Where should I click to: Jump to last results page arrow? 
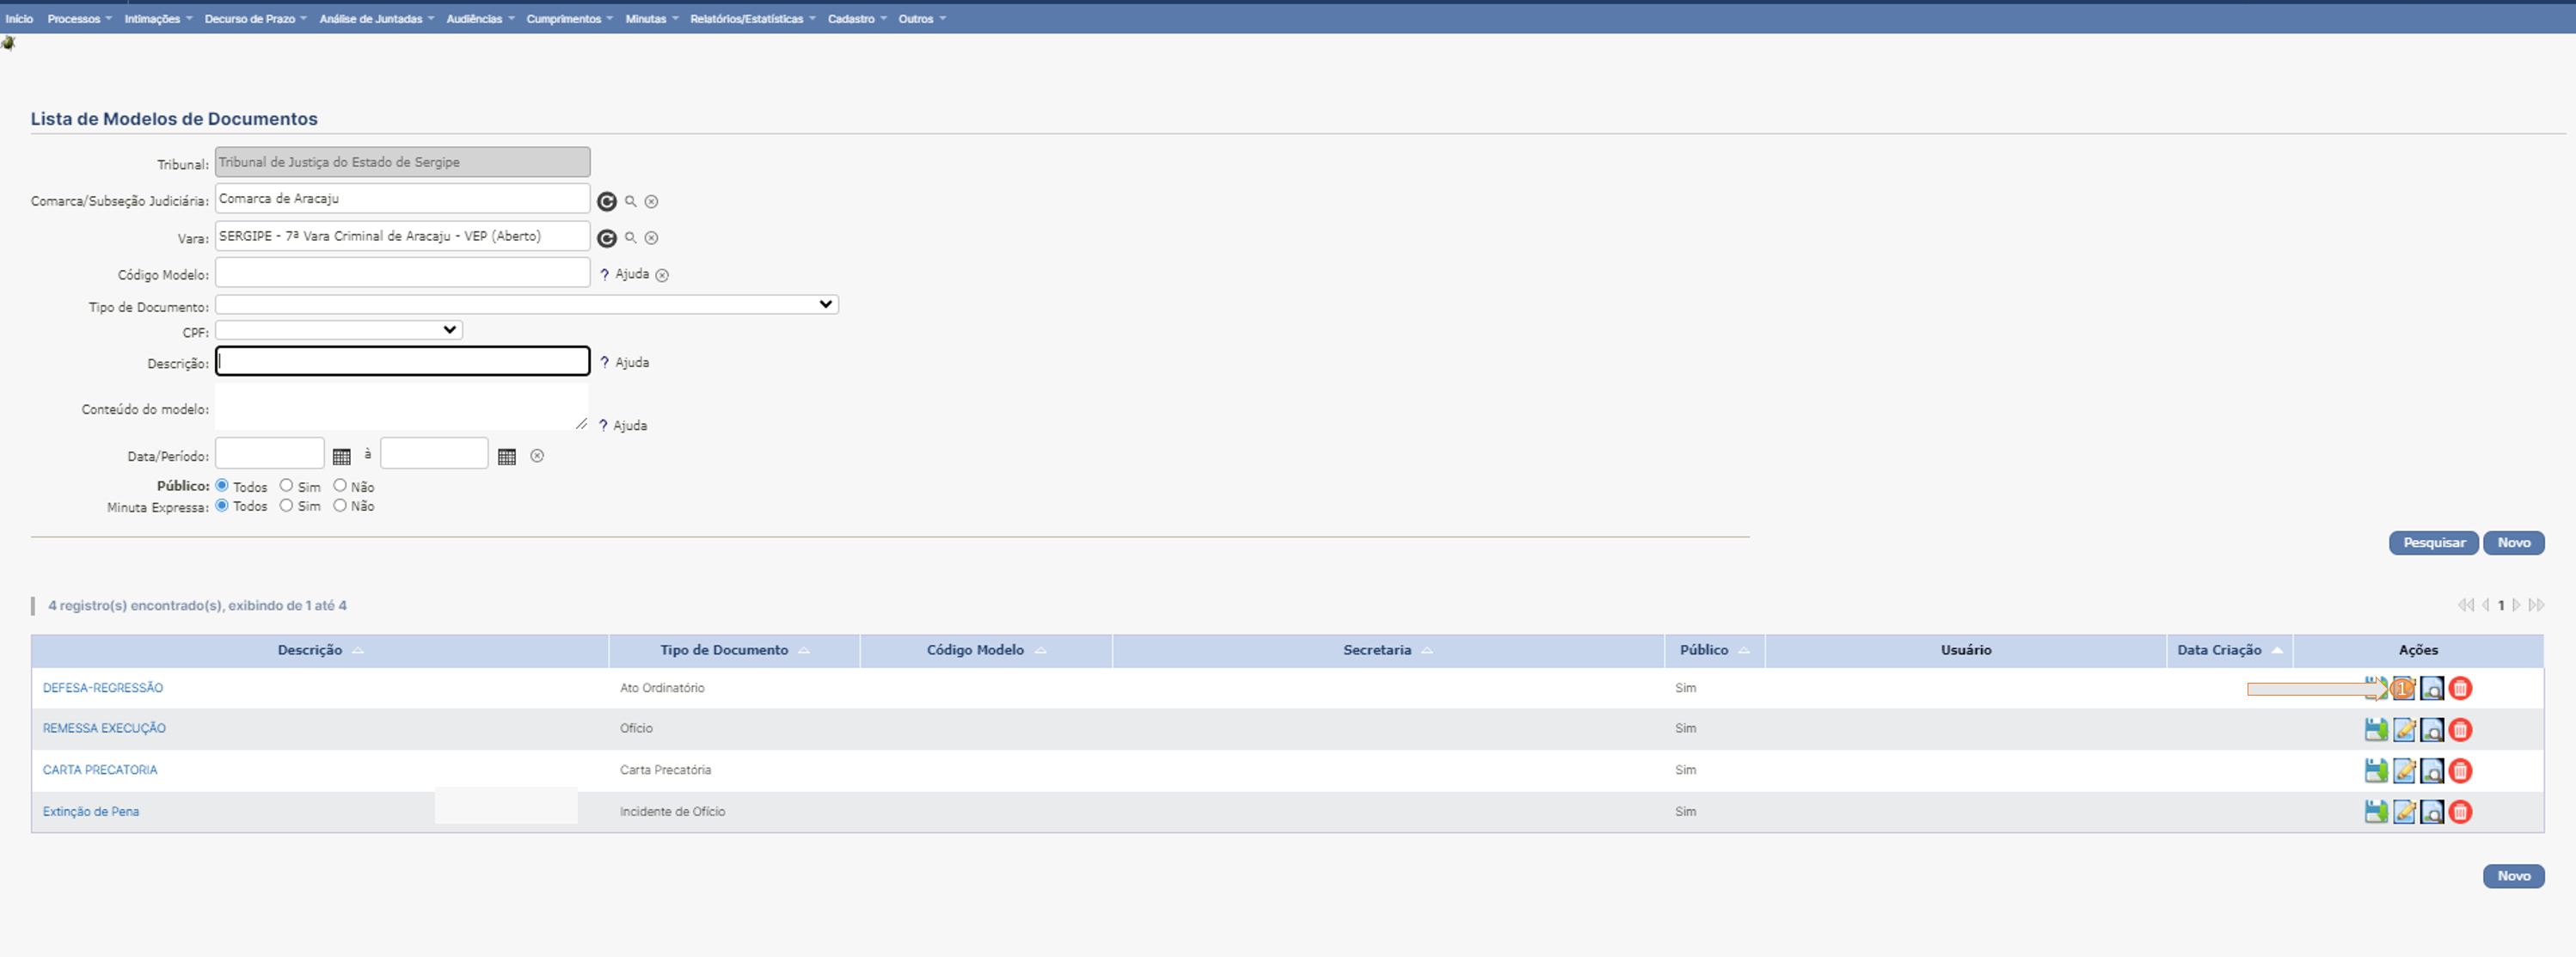(x=2536, y=605)
